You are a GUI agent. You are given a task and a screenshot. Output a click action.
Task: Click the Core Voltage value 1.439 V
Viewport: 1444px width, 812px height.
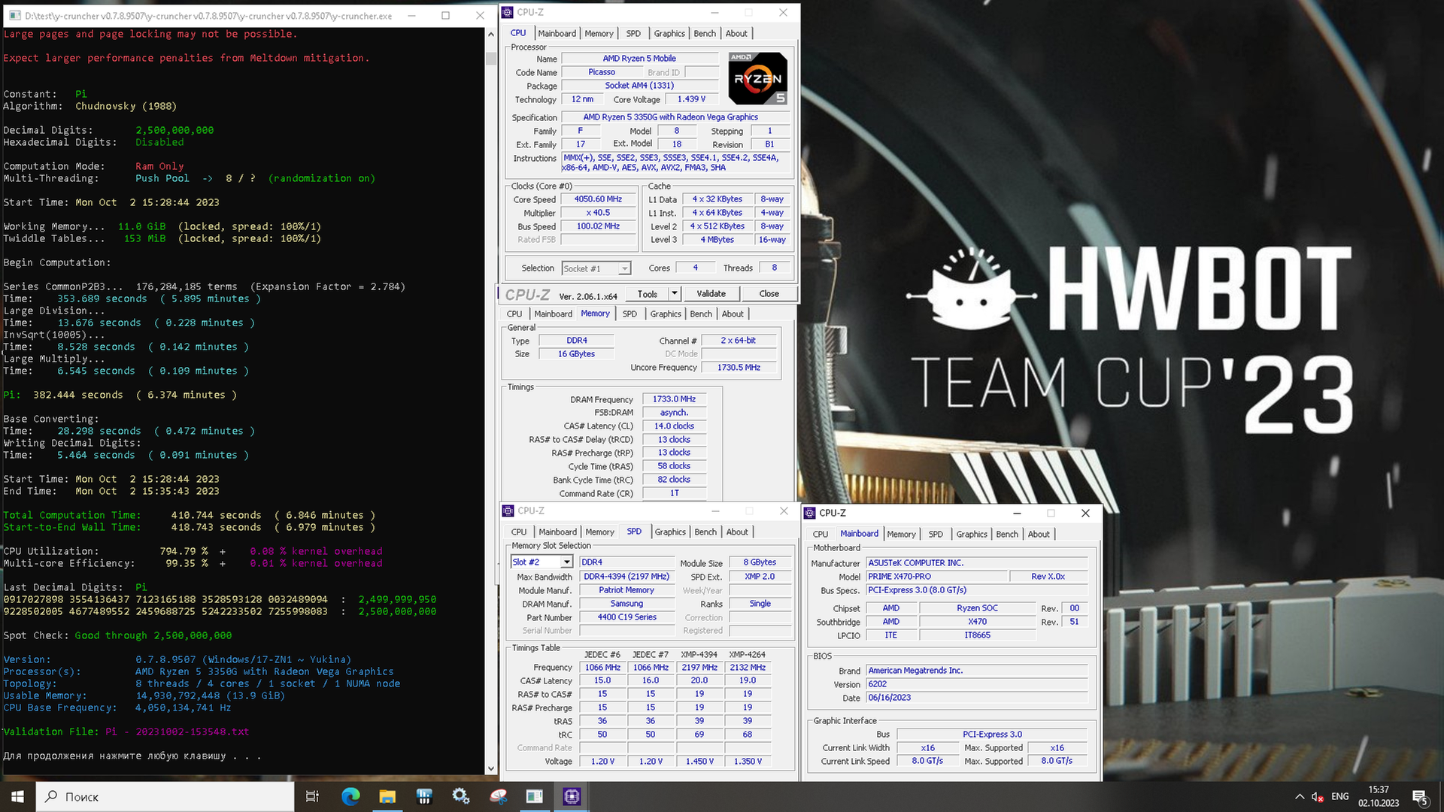pyautogui.click(x=691, y=99)
